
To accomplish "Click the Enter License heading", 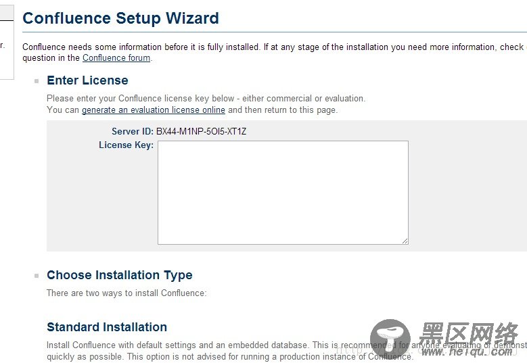I will click(x=87, y=80).
